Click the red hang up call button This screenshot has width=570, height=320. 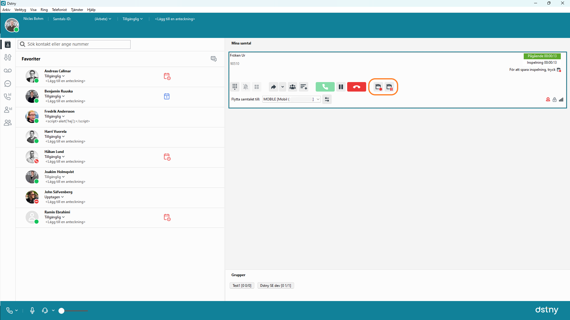(356, 87)
